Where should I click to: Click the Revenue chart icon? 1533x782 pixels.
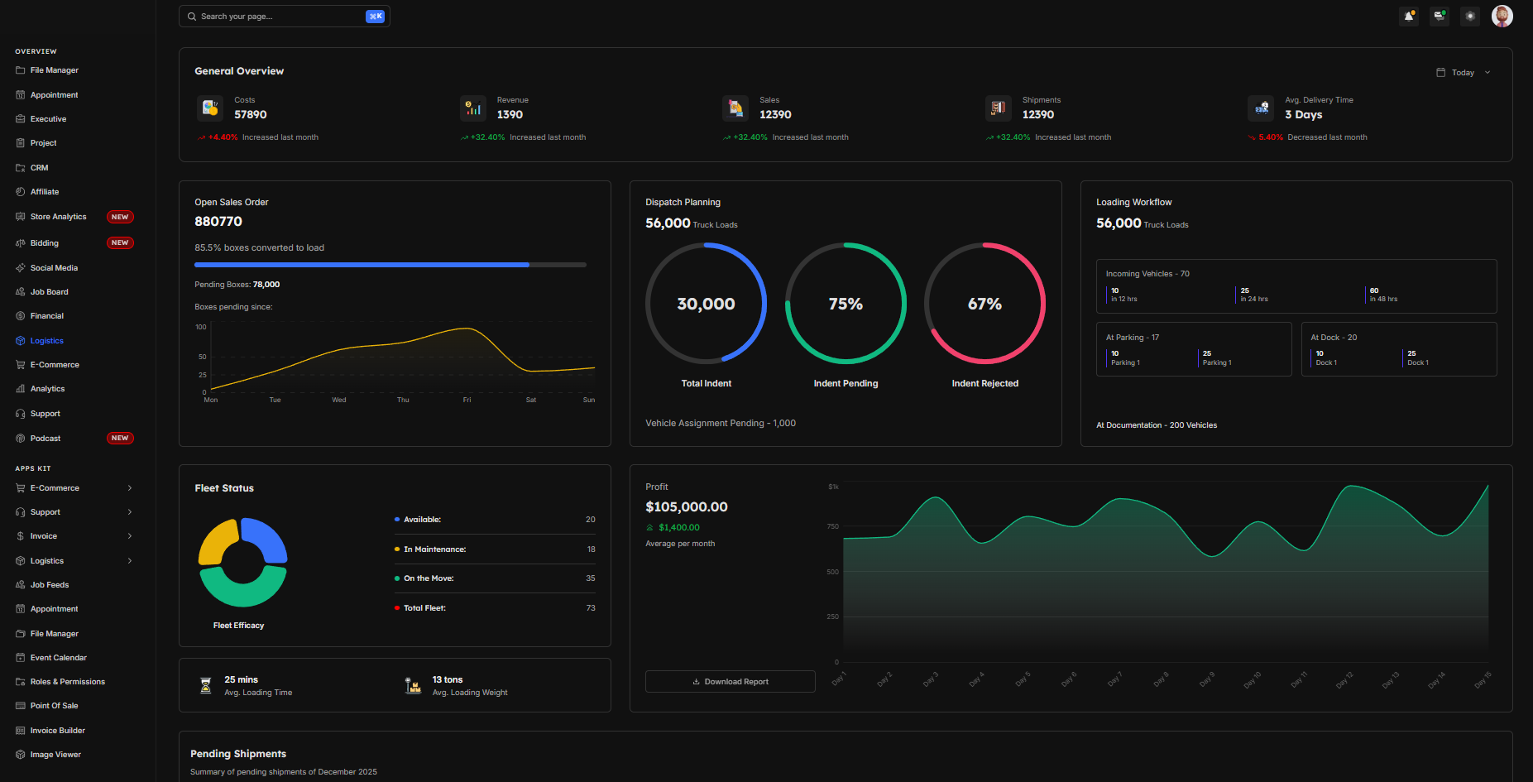tap(473, 108)
